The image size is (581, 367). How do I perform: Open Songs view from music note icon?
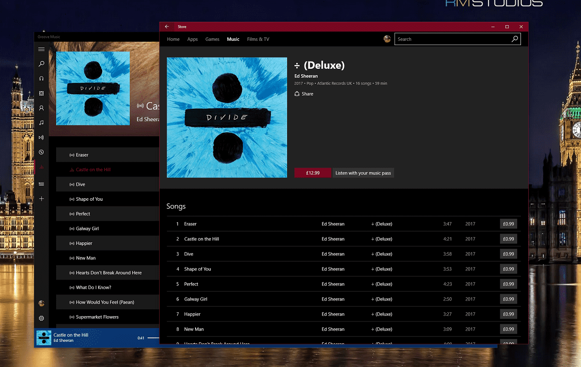pyautogui.click(x=42, y=123)
